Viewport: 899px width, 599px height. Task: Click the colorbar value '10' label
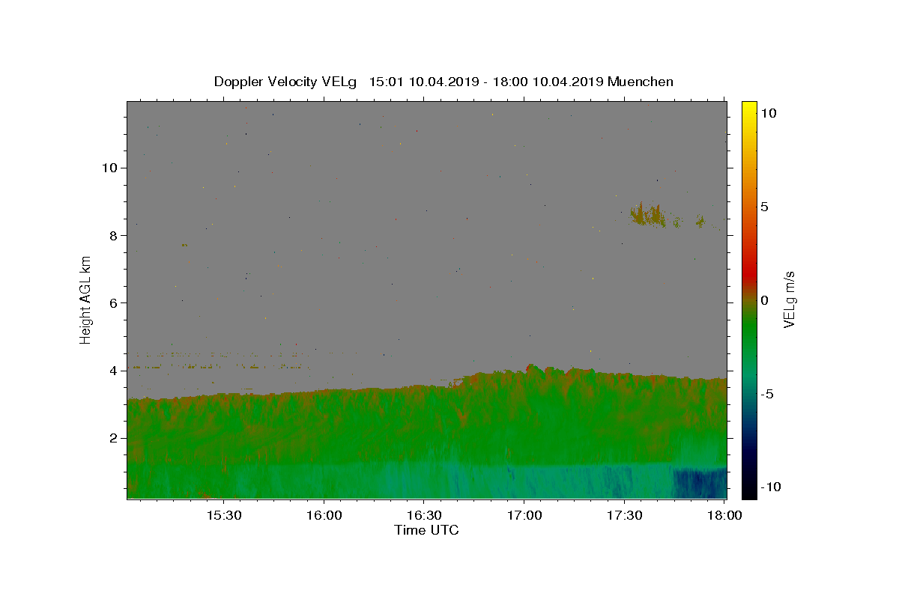click(768, 113)
